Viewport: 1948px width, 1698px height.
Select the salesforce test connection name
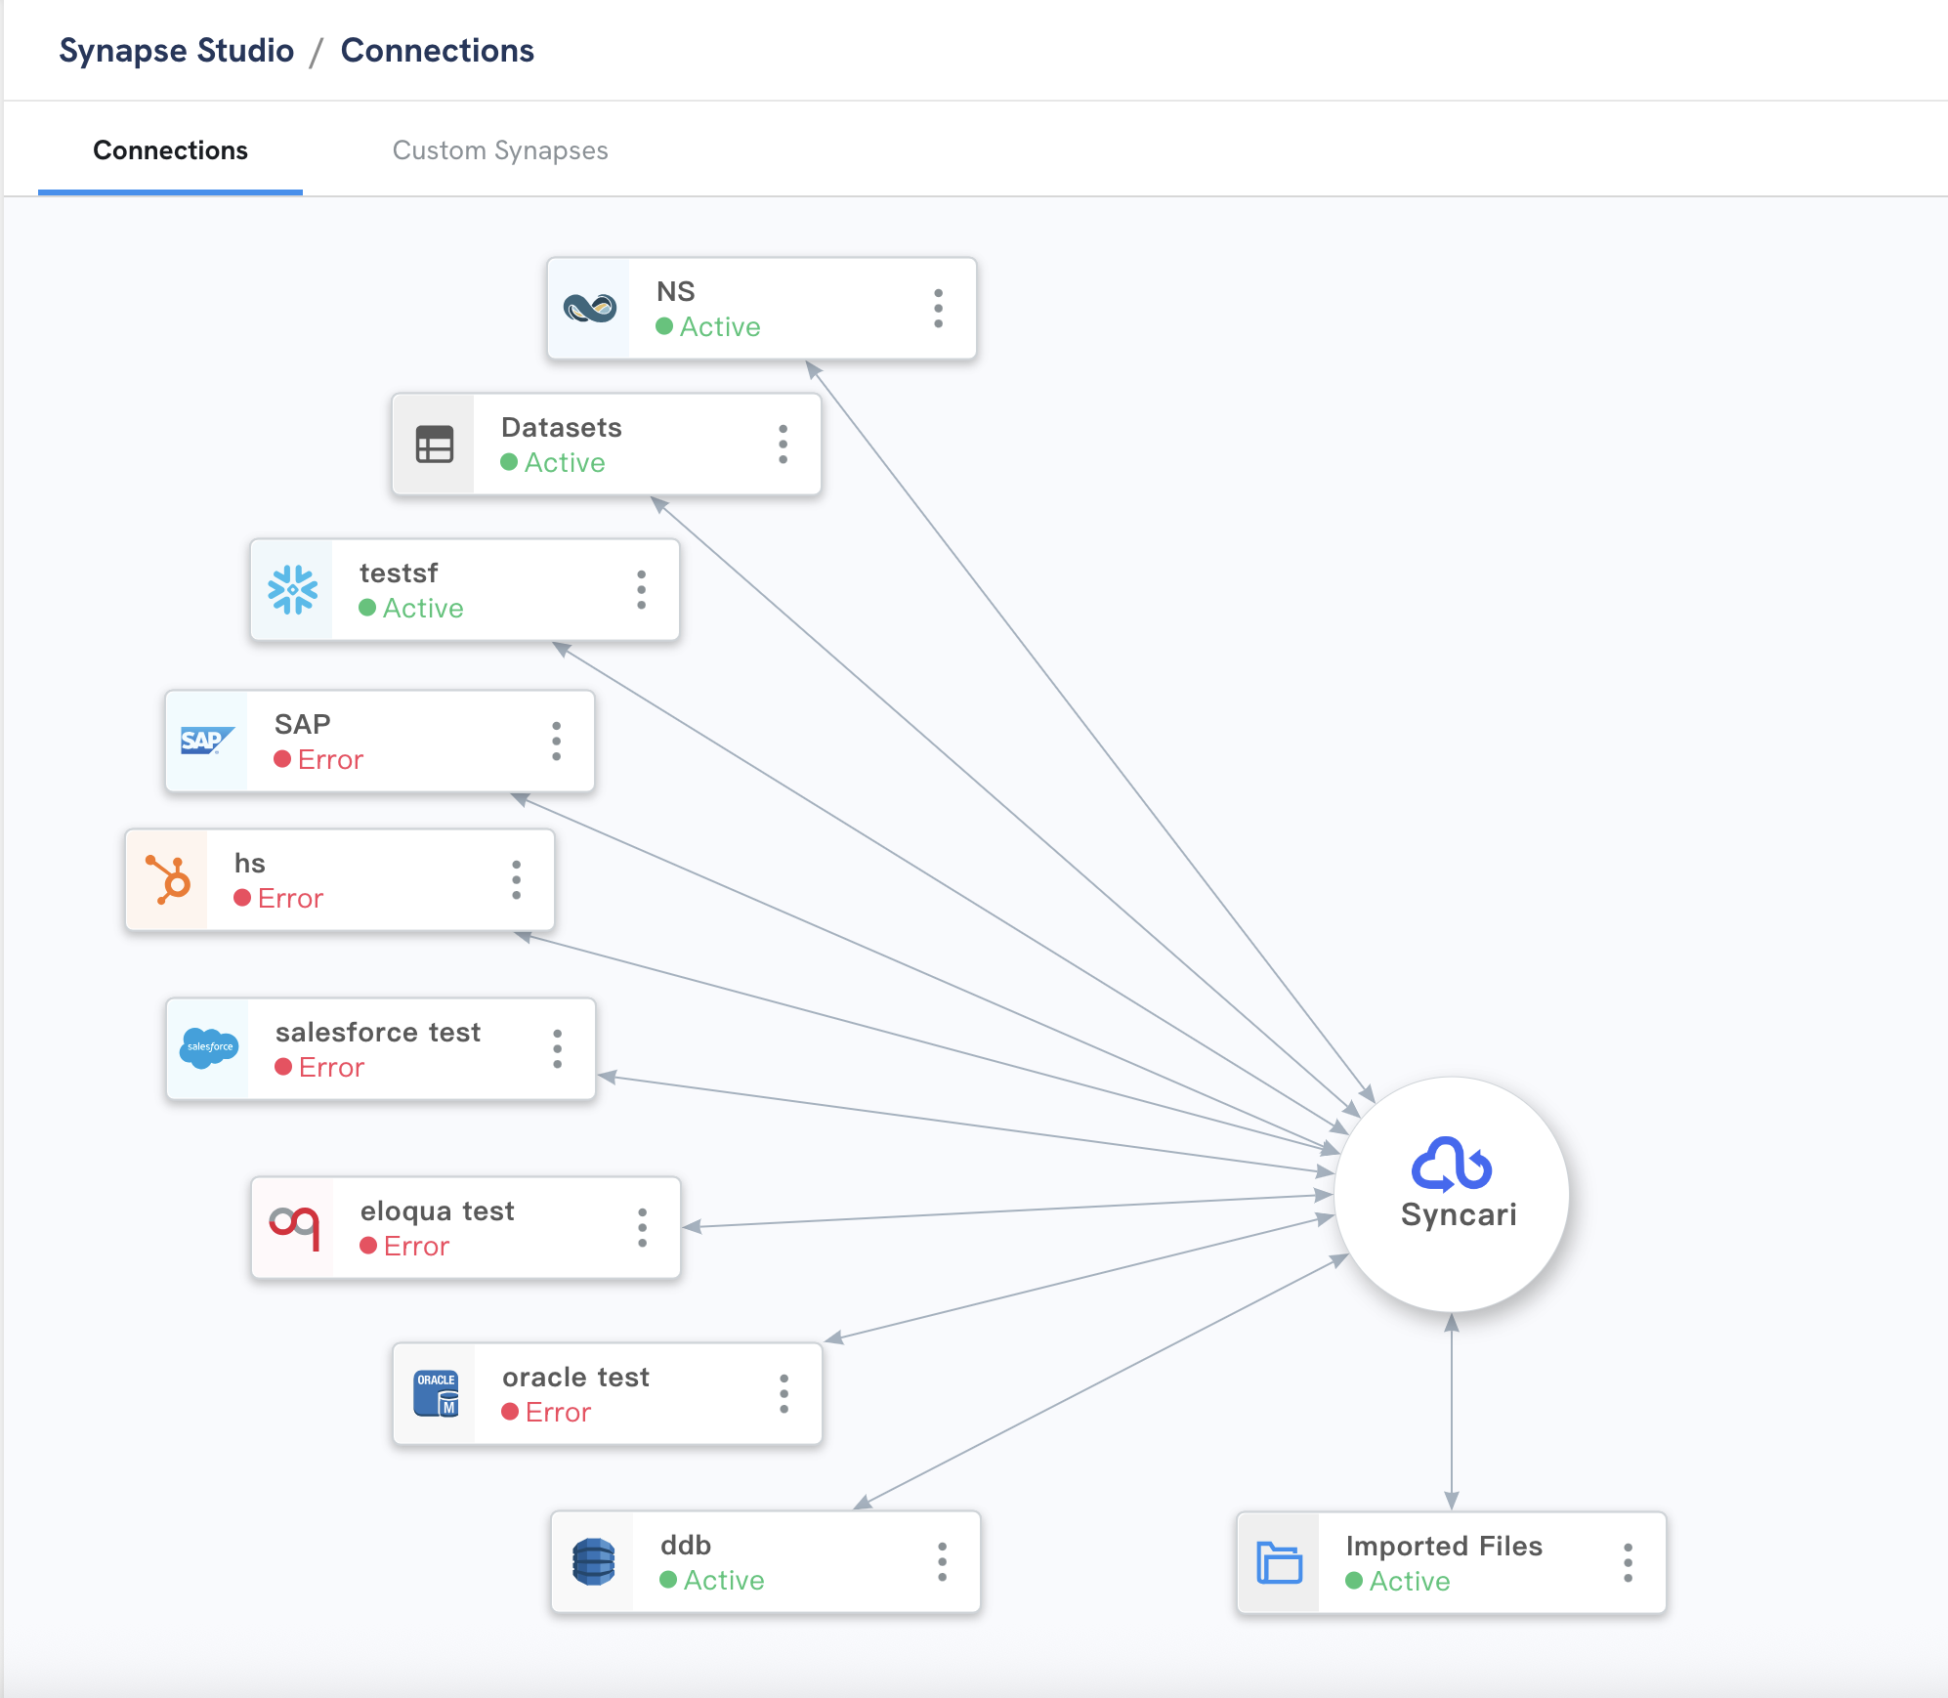378,1032
